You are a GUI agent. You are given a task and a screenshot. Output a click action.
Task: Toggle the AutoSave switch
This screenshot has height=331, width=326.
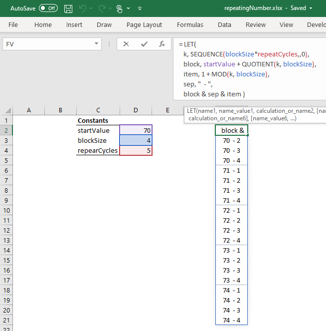pyautogui.click(x=48, y=8)
